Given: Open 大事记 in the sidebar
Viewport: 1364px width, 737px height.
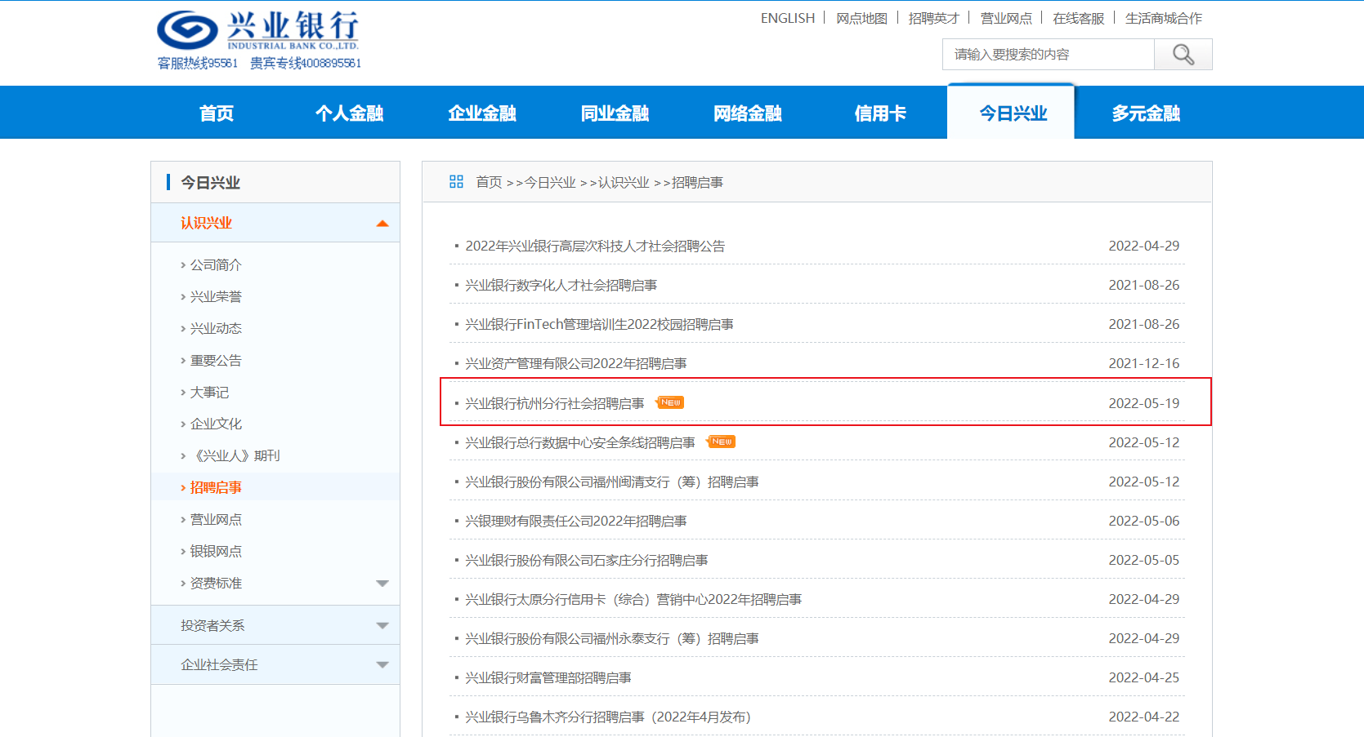Looking at the screenshot, I should (209, 392).
